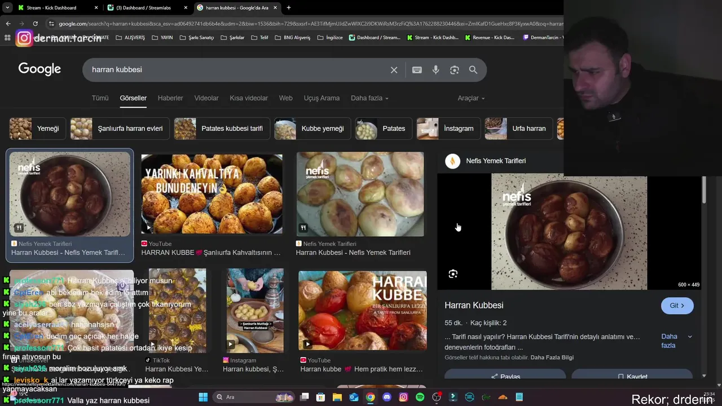Switch to Dashboard / Streamlabs browser tab
This screenshot has width=722, height=406.
click(148, 8)
